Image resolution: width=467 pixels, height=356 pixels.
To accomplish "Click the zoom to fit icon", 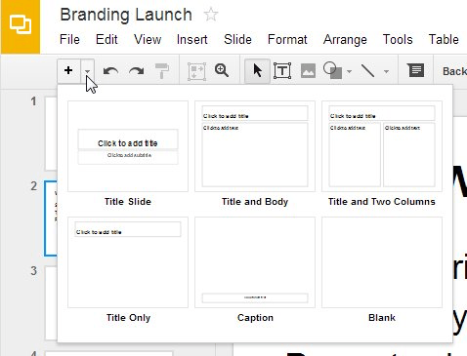I will click(x=196, y=71).
